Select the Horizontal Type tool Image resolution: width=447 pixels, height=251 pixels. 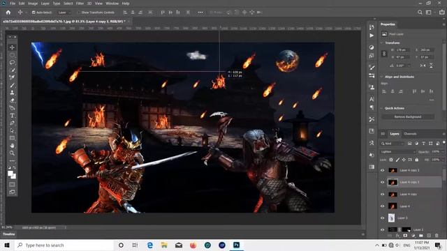tap(12, 116)
